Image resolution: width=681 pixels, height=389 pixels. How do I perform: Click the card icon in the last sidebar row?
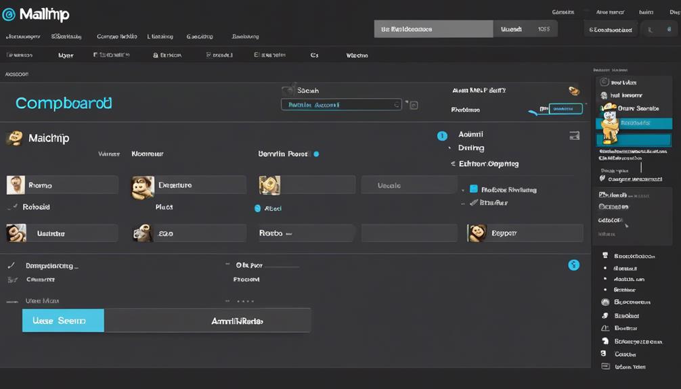pos(605,367)
